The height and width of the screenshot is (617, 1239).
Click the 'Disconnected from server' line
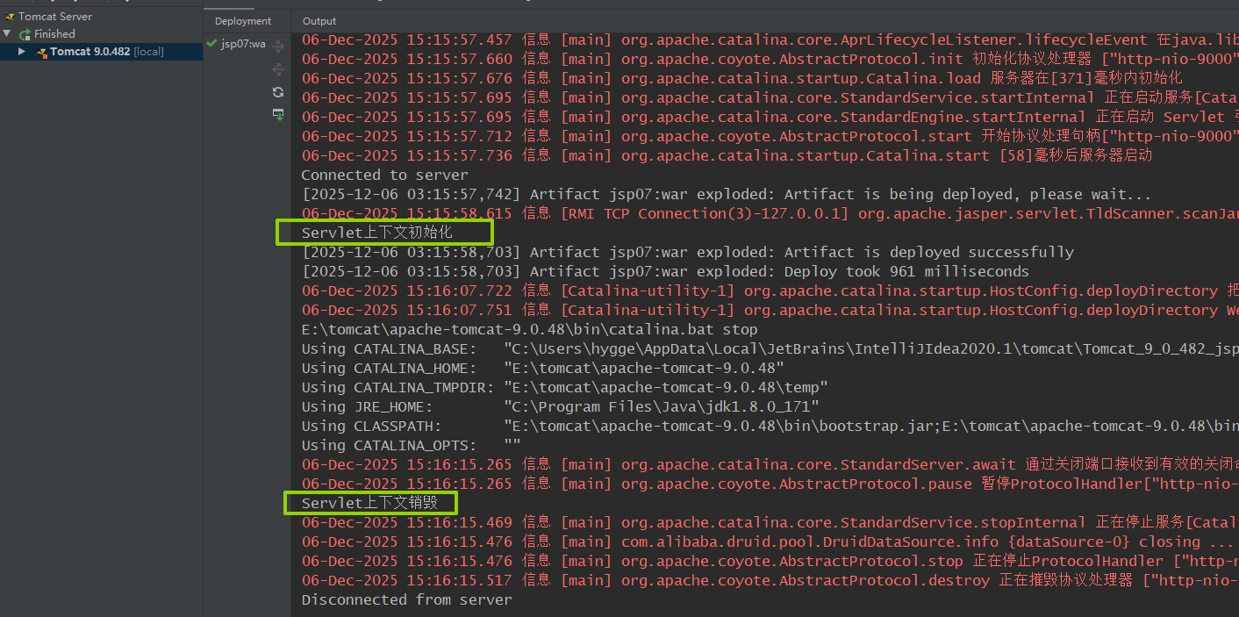tap(406, 599)
